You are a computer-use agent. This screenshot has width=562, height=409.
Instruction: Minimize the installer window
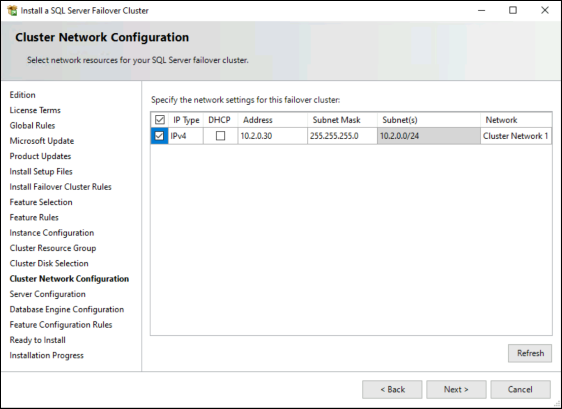482,10
